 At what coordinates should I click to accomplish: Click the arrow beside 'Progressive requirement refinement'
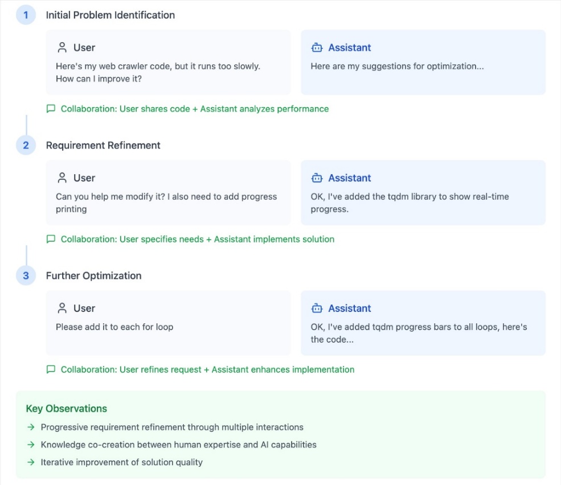coord(31,427)
